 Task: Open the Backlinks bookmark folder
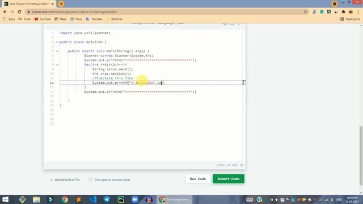click(x=114, y=19)
